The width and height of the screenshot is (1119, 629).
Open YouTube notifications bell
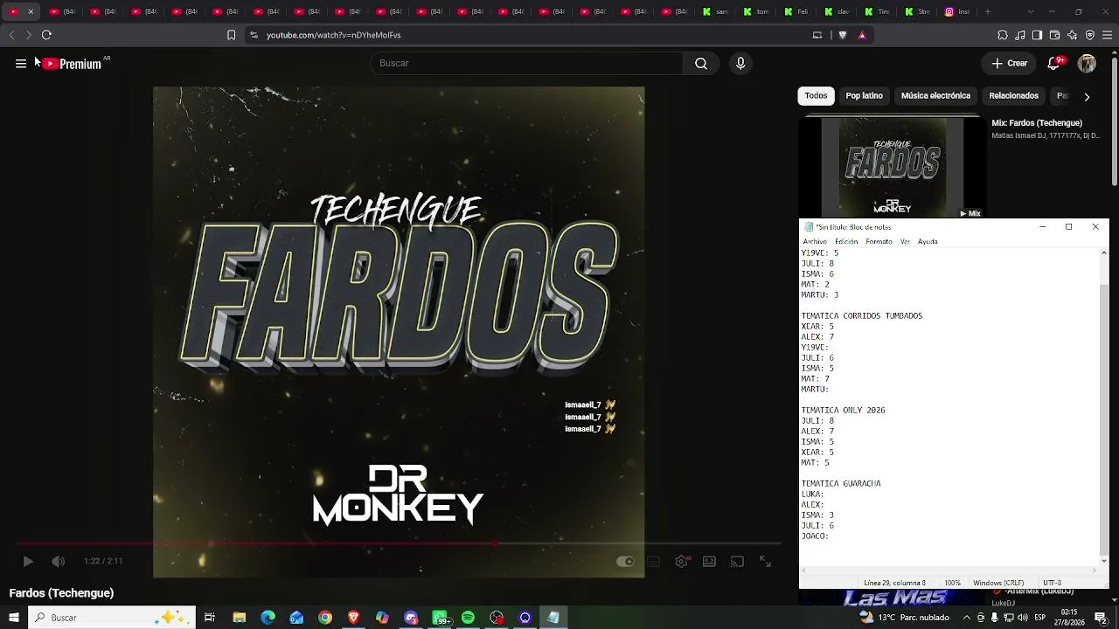[1054, 63]
